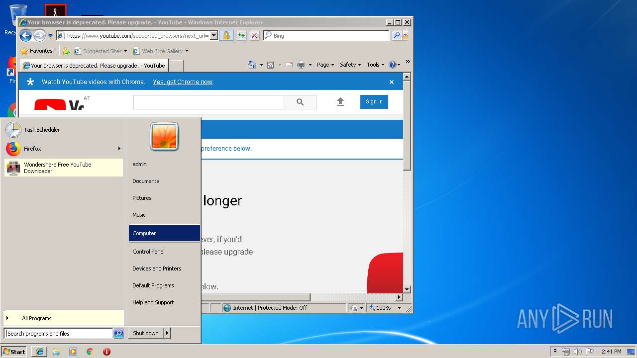
Task: Click the security lock icon
Action: click(226, 35)
